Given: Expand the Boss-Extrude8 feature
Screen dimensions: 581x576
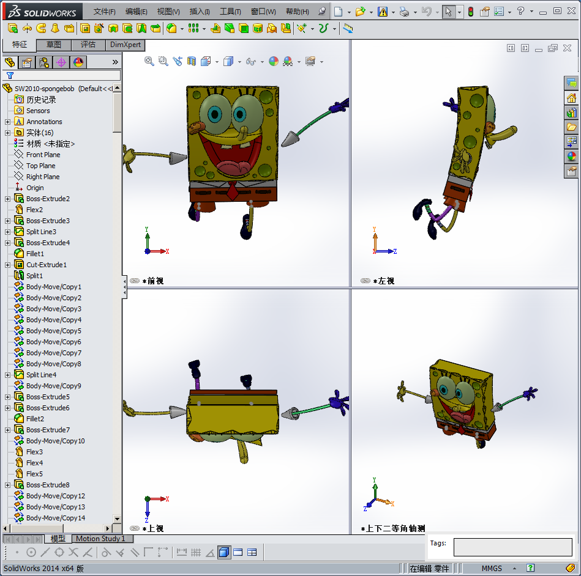Looking at the screenshot, I should pos(7,485).
